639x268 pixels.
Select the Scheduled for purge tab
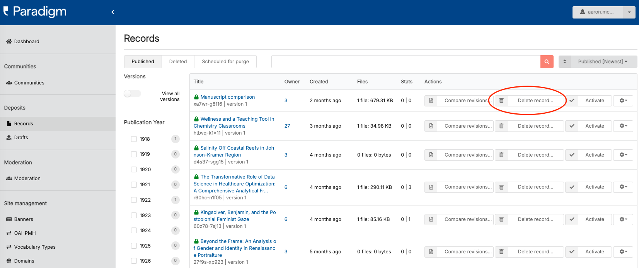[x=225, y=62]
